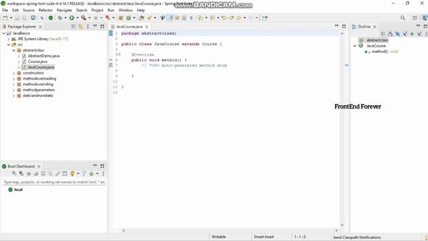The height and width of the screenshot is (241, 428).
Task: Click the Next Annotation toolbar icon
Action: (201, 18)
